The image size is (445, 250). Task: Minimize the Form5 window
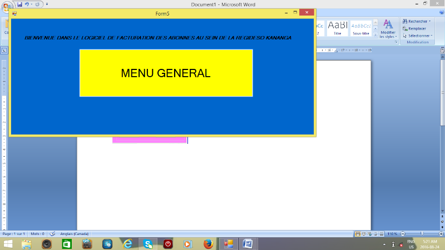[286, 12]
